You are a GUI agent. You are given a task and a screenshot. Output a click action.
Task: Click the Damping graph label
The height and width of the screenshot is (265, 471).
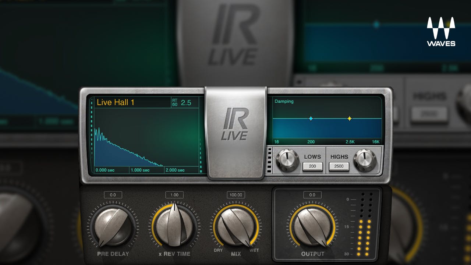tap(284, 101)
